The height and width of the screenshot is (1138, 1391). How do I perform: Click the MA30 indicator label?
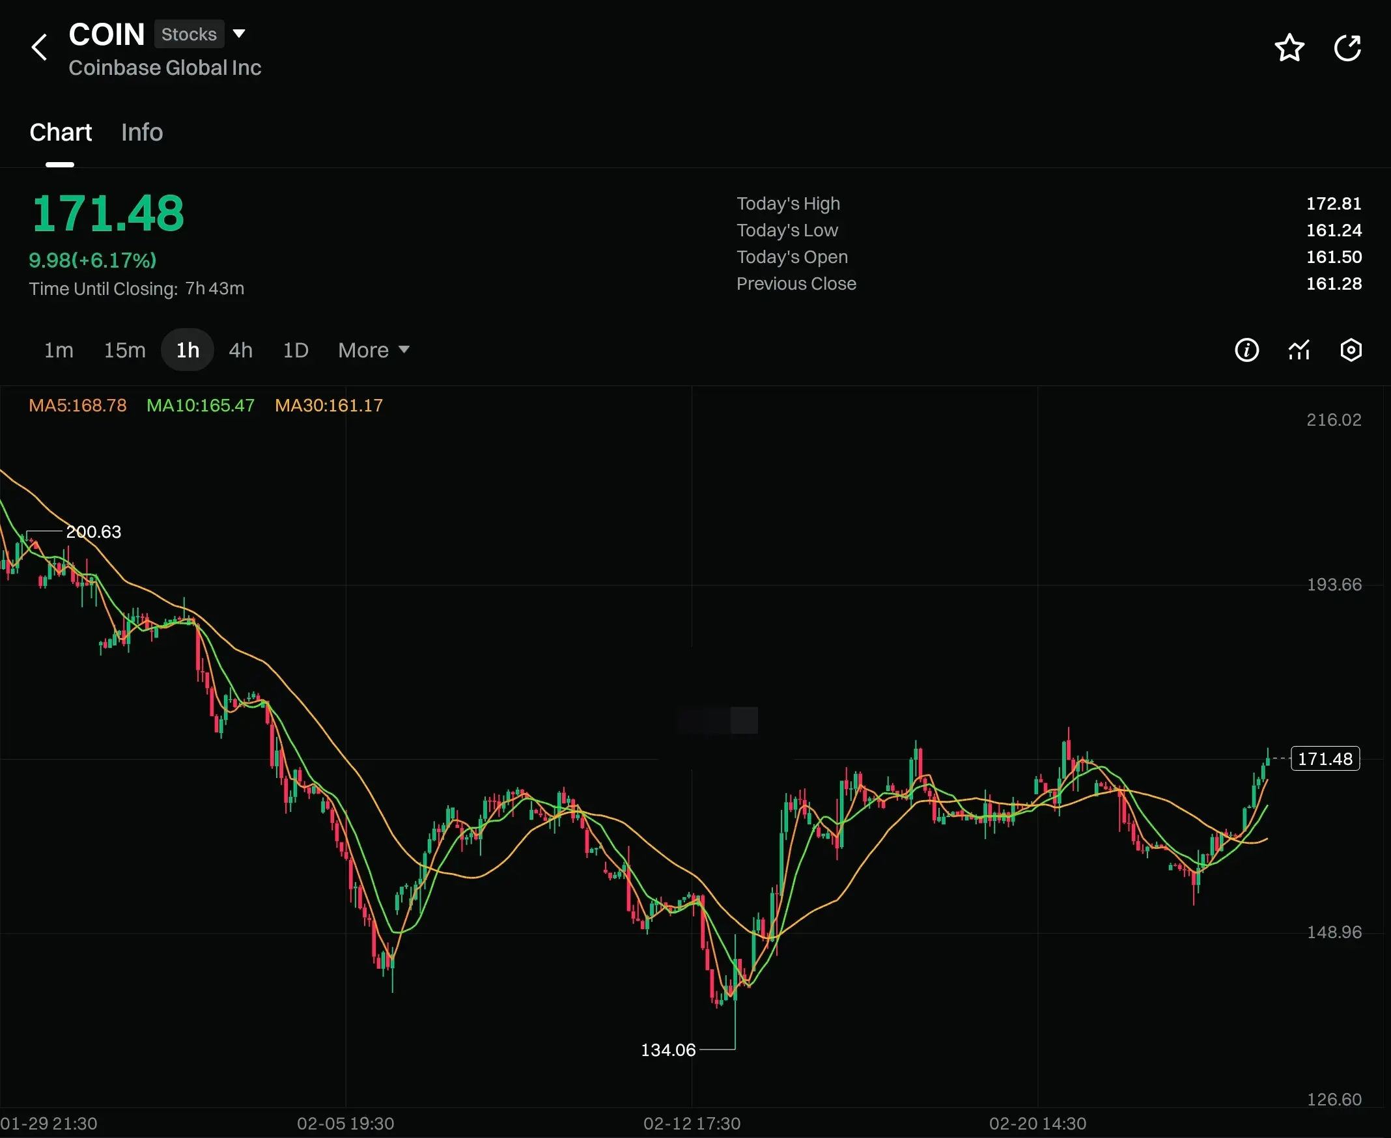point(329,405)
